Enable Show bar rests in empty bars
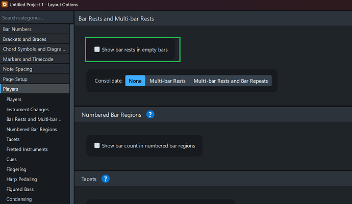 [97, 49]
